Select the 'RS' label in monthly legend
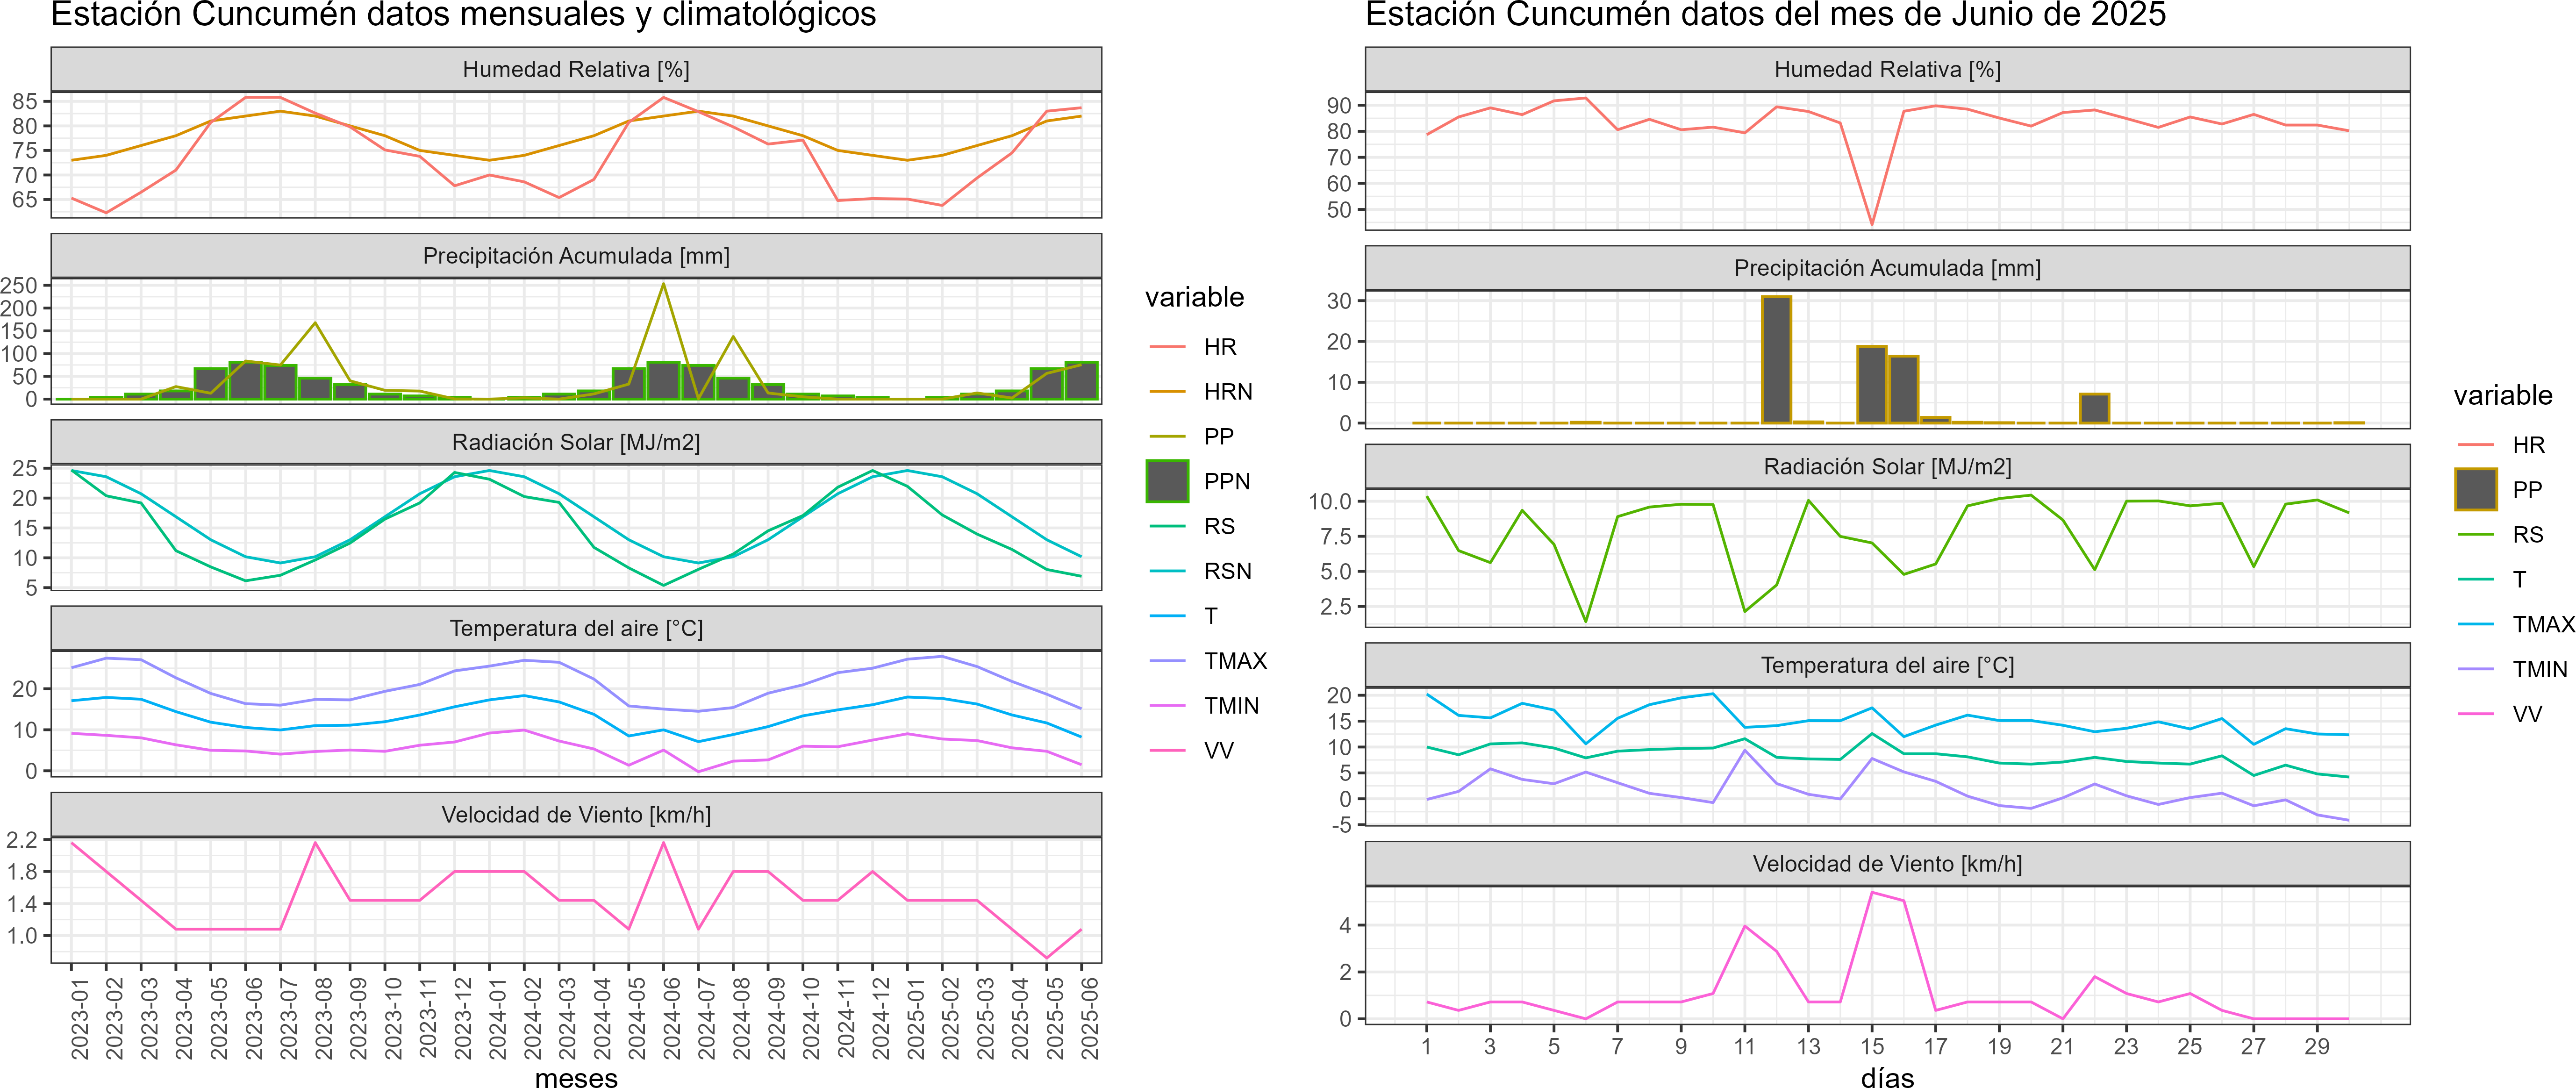This screenshot has width=2576, height=1088. pos(1219,526)
